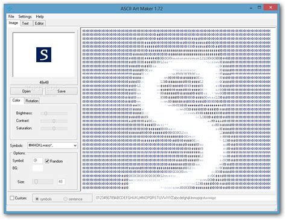The image size is (286, 220).
Task: Click the Open button
Action: pyautogui.click(x=27, y=91)
